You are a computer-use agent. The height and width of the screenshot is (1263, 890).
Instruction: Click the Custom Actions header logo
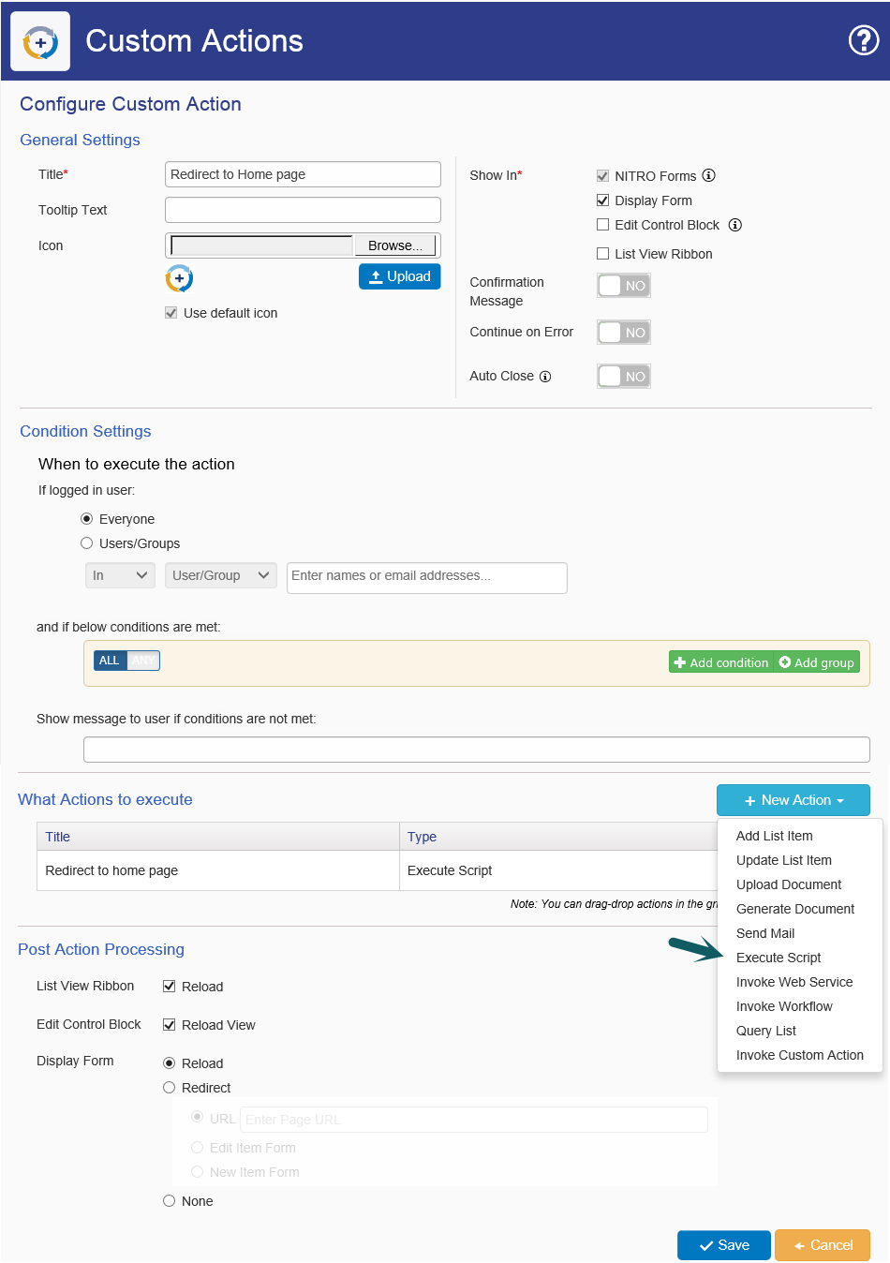pyautogui.click(x=40, y=40)
